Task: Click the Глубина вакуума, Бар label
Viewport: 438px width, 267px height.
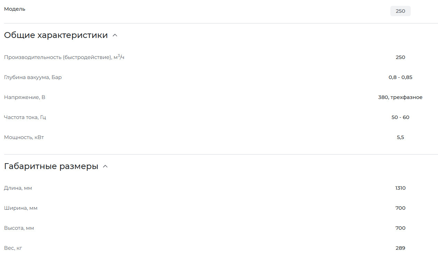Action: pos(33,77)
